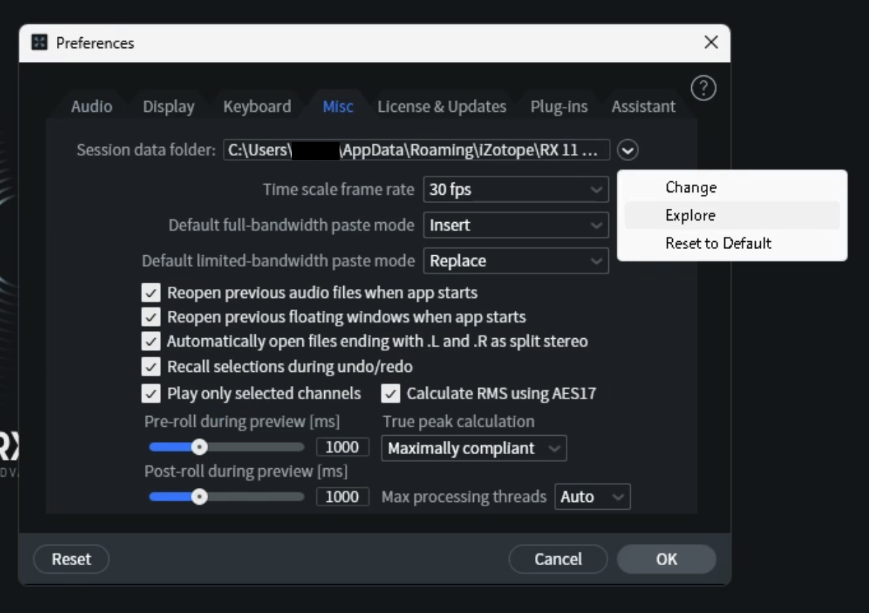Viewport: 869px width, 613px height.
Task: Switch to the Plug-ins tab
Action: pos(559,107)
